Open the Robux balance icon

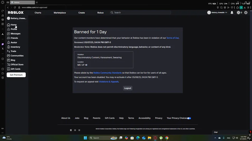(238, 13)
